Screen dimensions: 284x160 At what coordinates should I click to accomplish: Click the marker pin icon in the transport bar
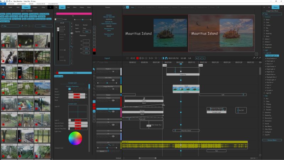pyautogui.click(x=156, y=58)
